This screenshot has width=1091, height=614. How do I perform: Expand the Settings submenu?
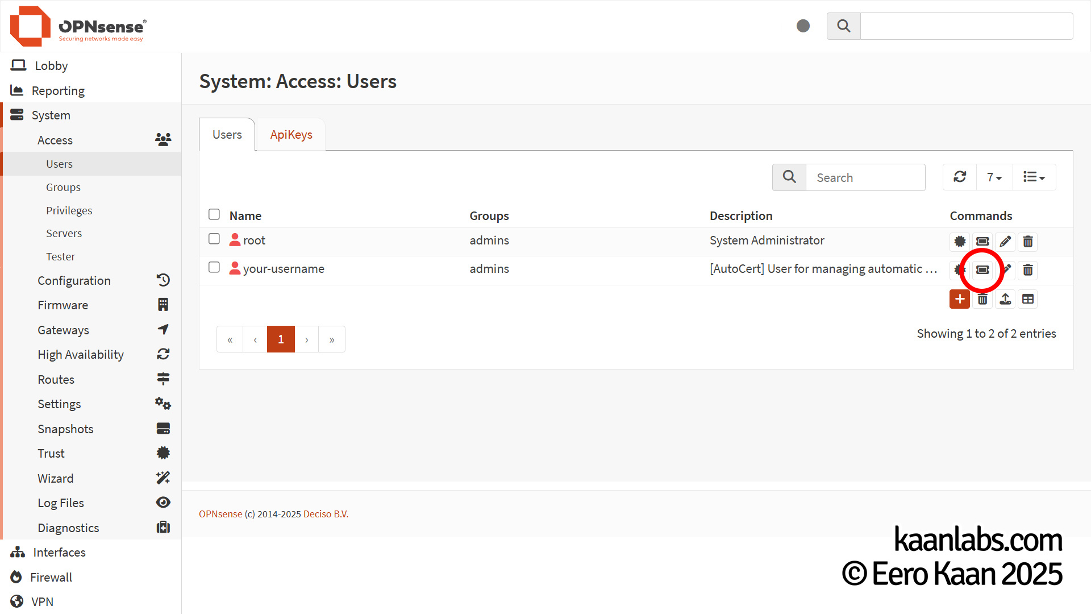[59, 404]
